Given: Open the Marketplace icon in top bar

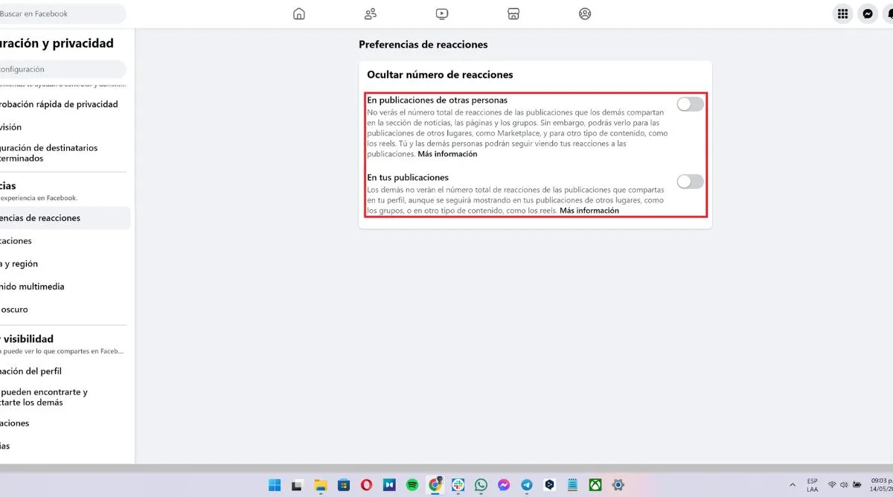Looking at the screenshot, I should (513, 13).
